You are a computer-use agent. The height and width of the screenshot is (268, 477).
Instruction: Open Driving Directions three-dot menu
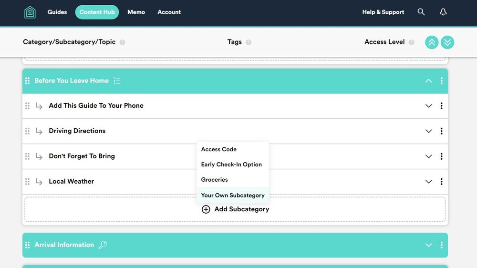click(x=441, y=131)
